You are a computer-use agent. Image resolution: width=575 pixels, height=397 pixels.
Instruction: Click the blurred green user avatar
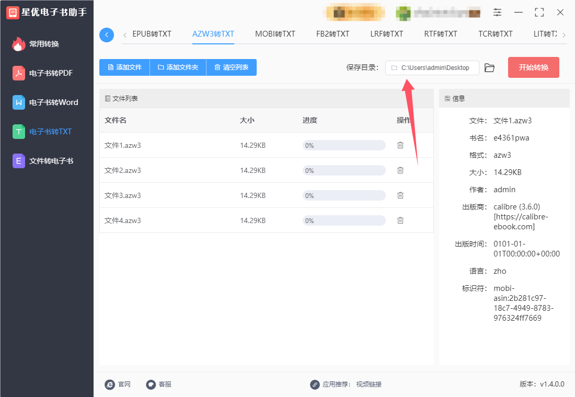[x=403, y=13]
